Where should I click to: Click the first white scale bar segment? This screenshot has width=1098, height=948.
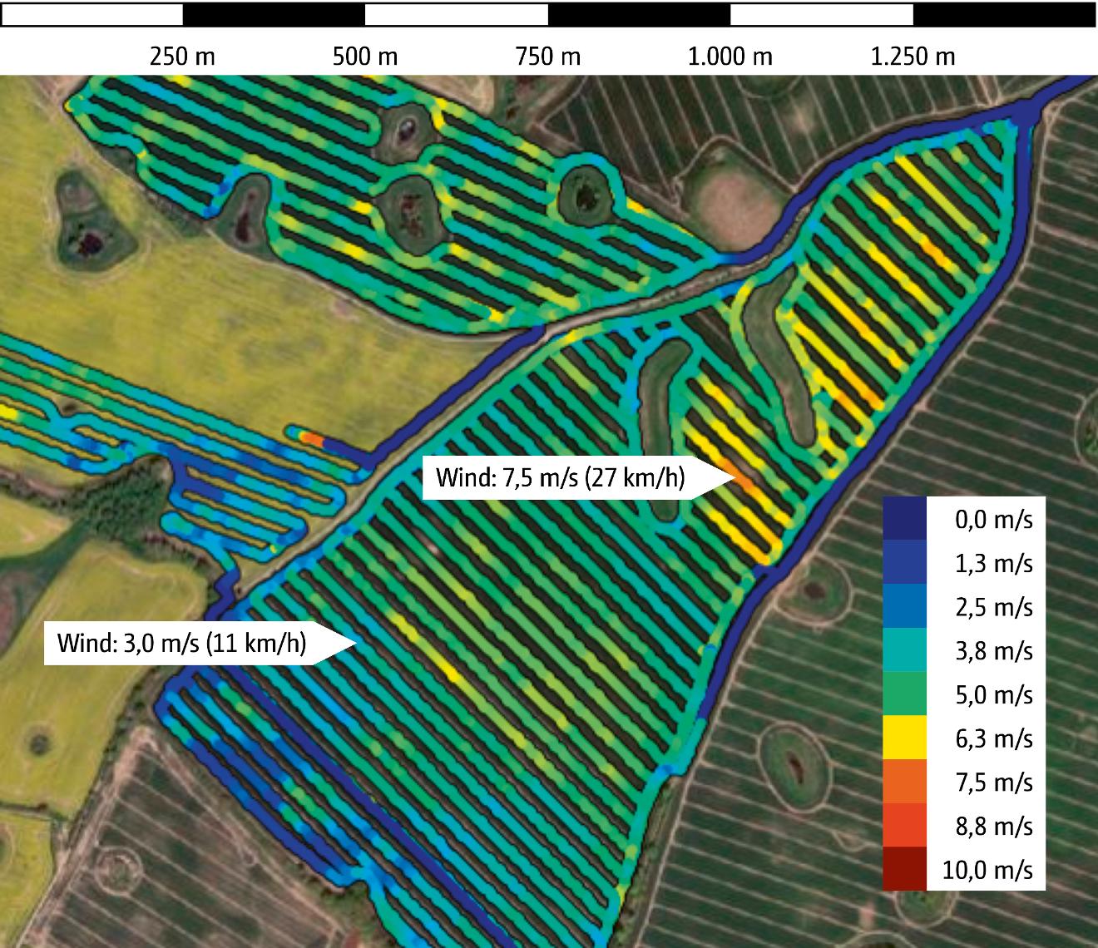point(91,14)
